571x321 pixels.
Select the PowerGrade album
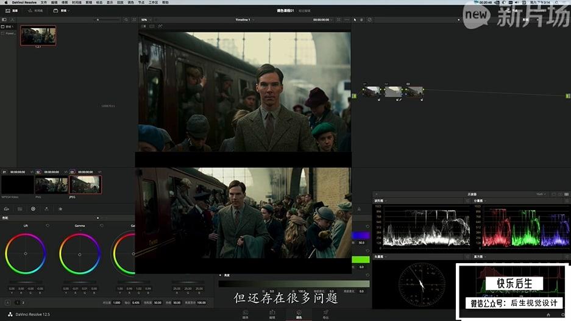tap(9, 33)
